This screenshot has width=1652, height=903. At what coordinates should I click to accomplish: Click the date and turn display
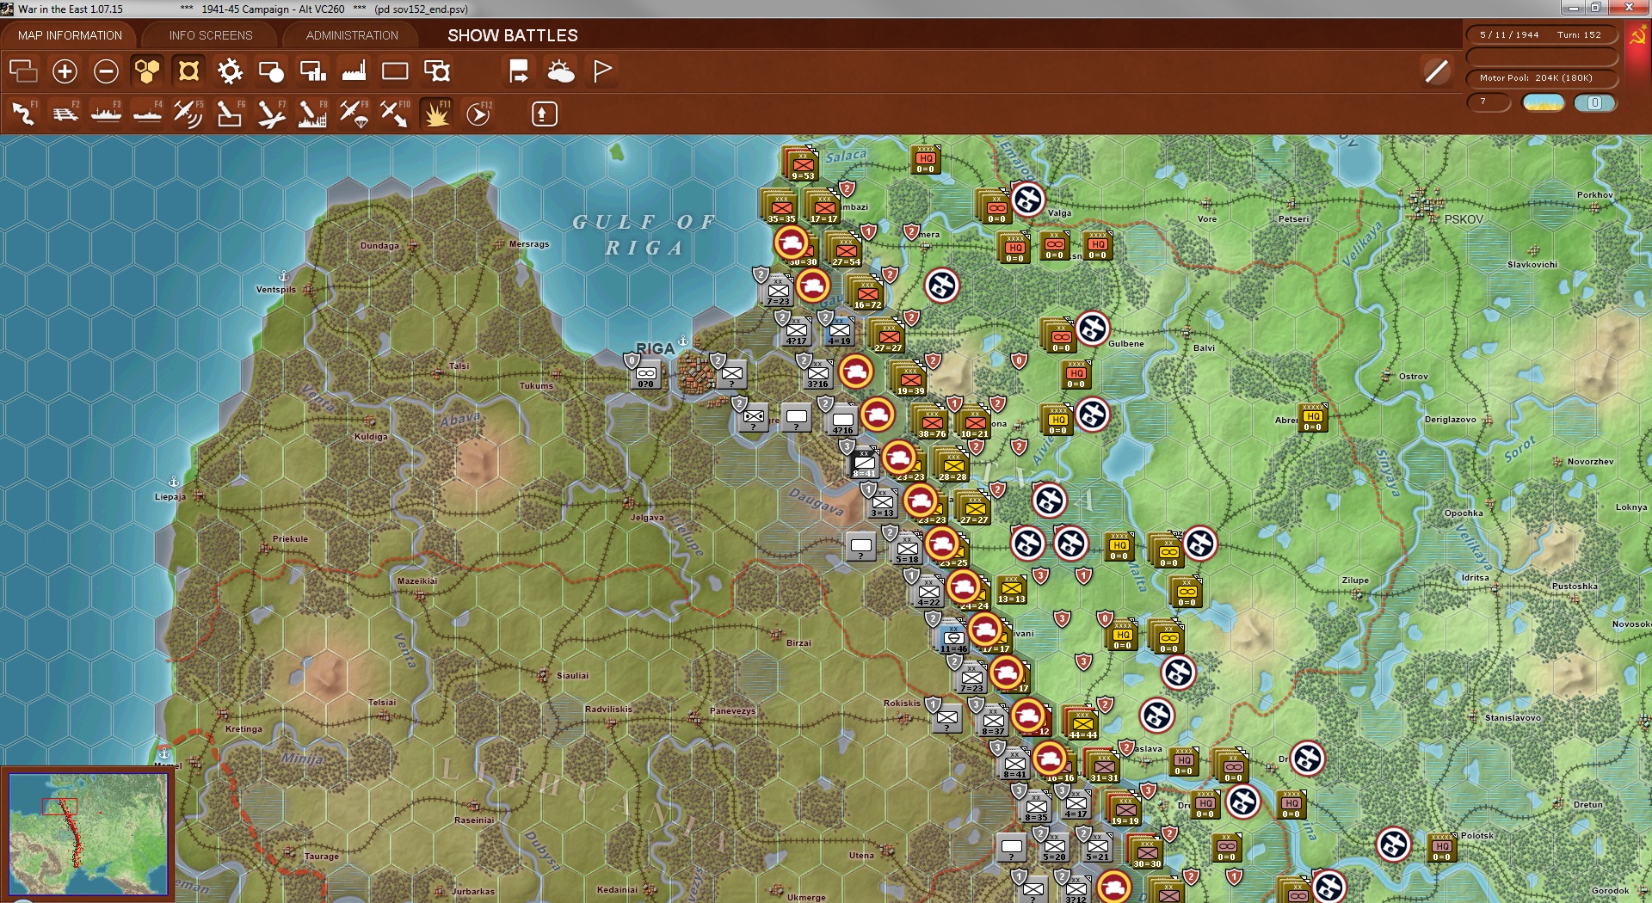(x=1541, y=35)
